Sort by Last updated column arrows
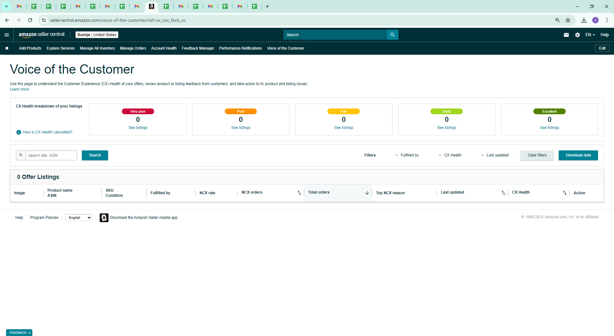Image resolution: width=614 pixels, height=336 pixels. pos(503,193)
